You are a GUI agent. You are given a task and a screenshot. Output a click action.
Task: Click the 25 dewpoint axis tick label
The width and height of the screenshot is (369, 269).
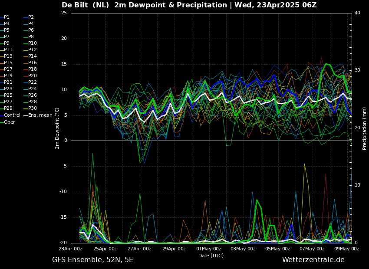(64, 13)
